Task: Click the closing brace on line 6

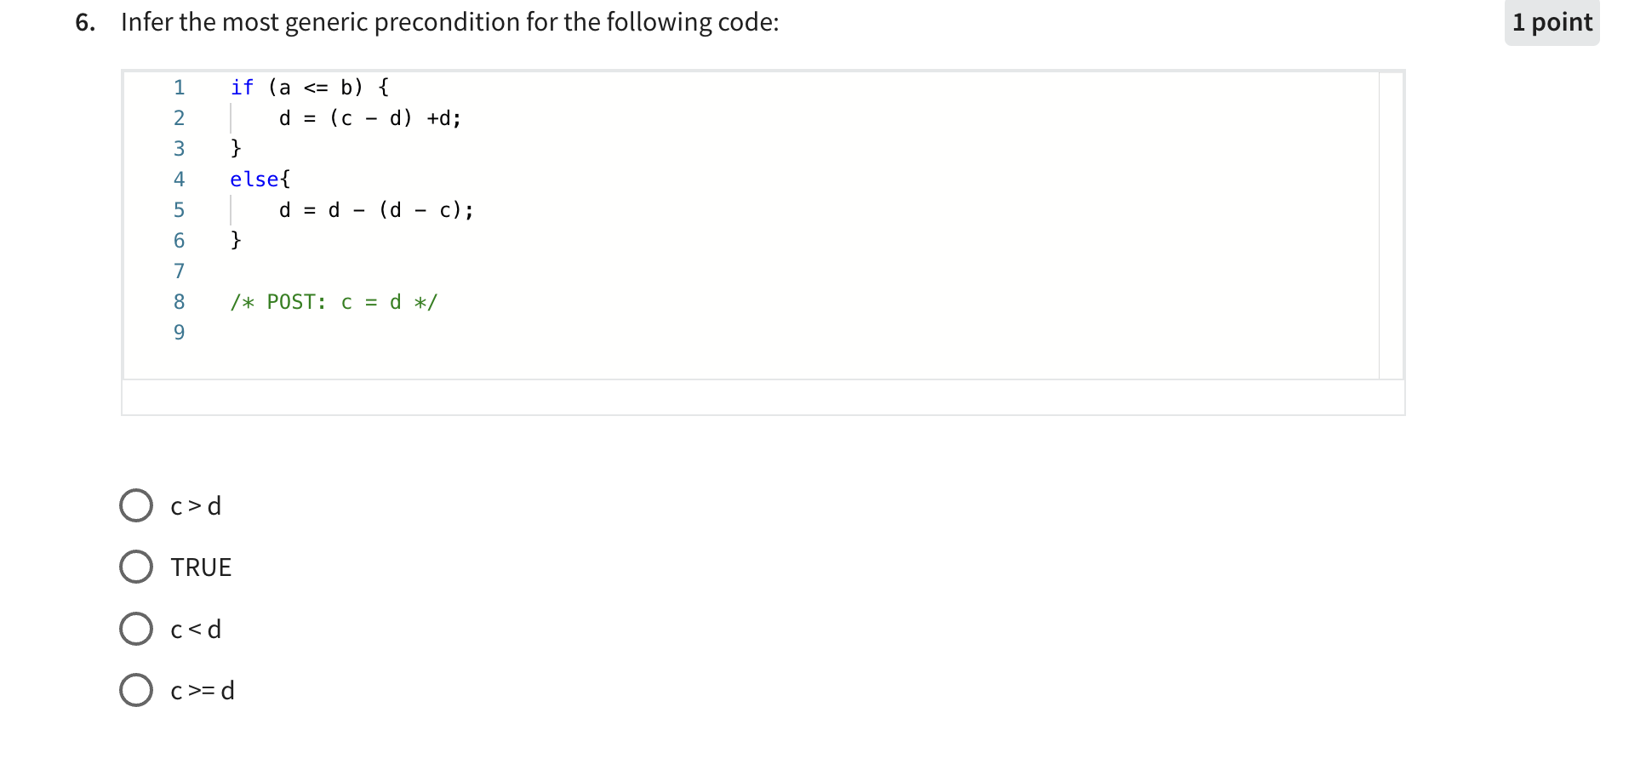Action: pyautogui.click(x=234, y=240)
